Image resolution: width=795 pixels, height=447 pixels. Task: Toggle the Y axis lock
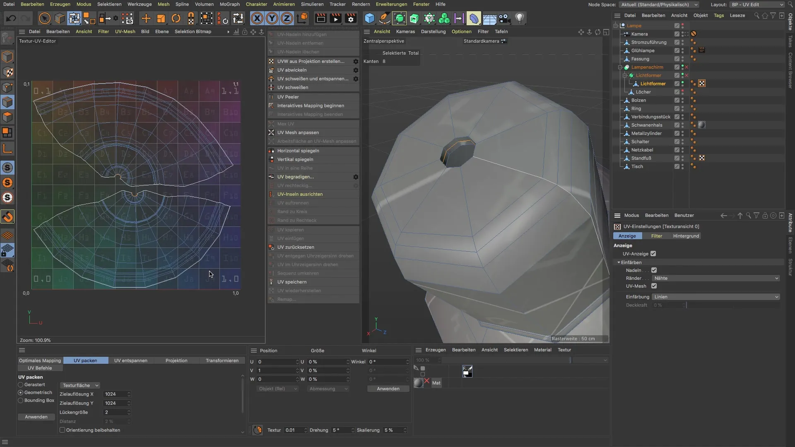[272, 18]
